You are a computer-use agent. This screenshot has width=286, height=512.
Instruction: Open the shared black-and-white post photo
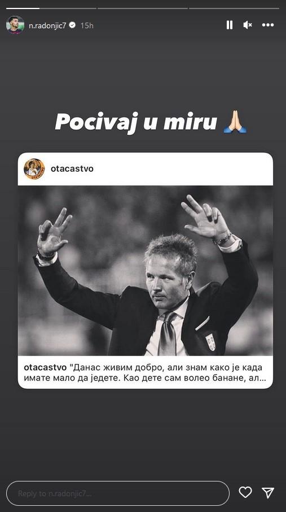(146, 271)
